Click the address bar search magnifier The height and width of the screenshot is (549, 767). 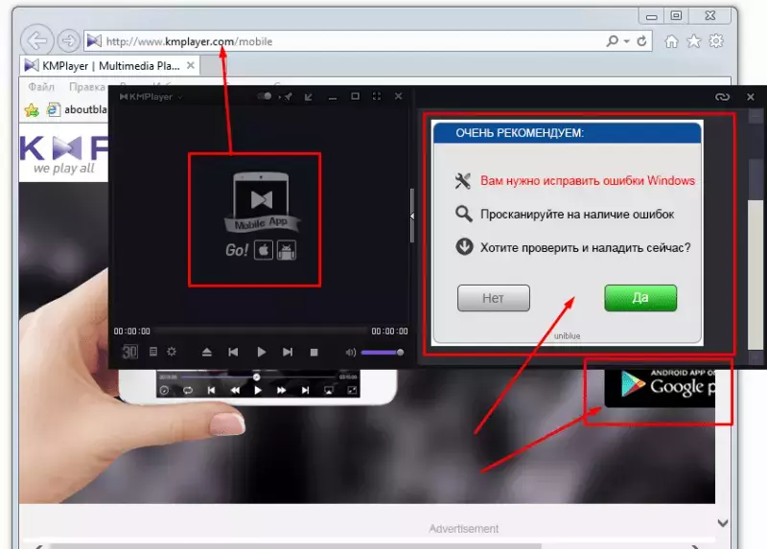click(x=612, y=41)
